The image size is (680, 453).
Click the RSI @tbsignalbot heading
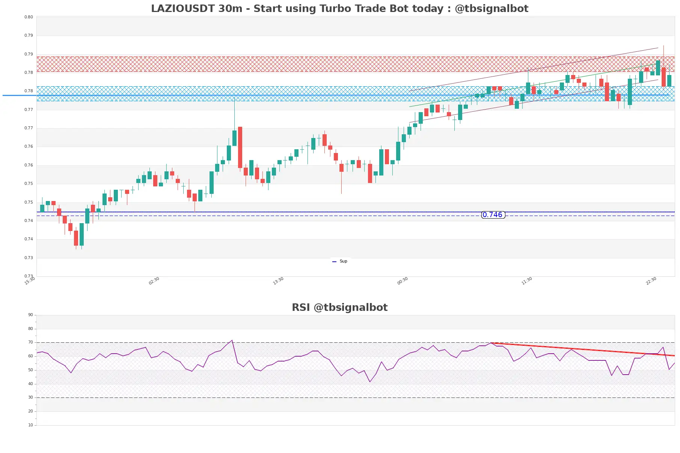(339, 307)
